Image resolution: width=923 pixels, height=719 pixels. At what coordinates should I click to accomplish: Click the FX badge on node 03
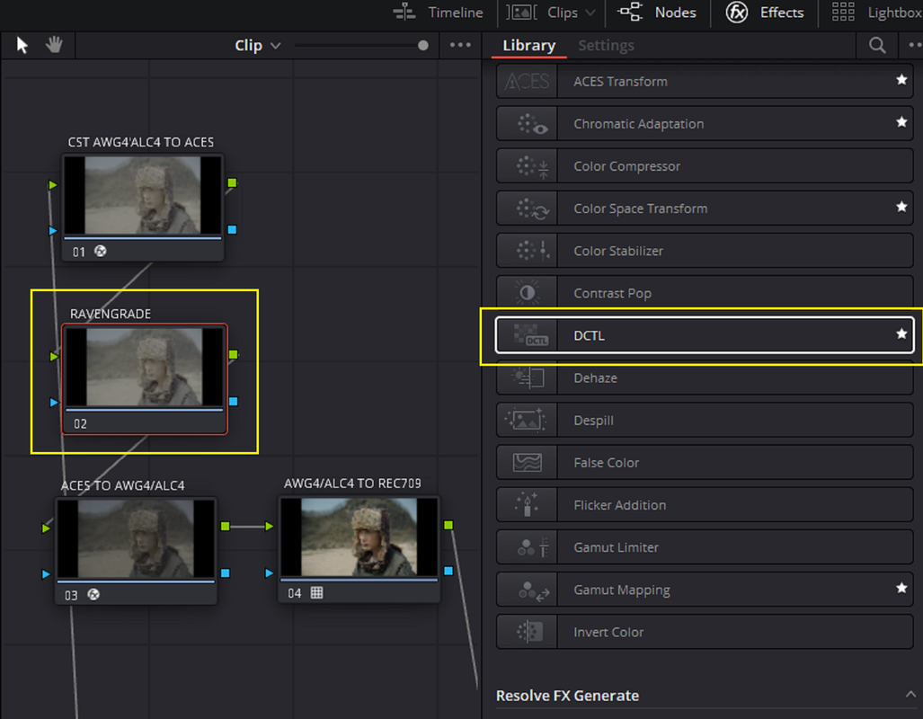point(93,595)
